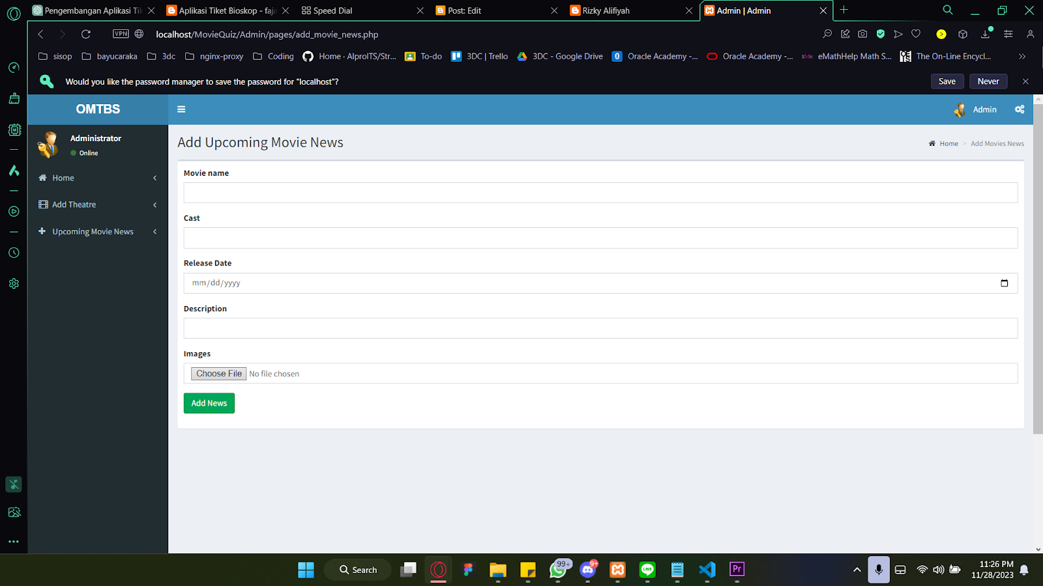
Task: Click the heart bookmark icon in address bar
Action: (916, 34)
